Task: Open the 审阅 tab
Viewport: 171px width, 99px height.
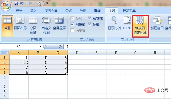Action: [97, 11]
